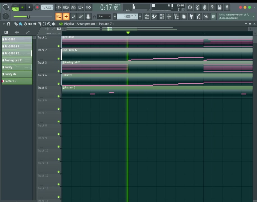The image size is (257, 202).
Task: Select Pattern 7 in the pattern picker
Action: (x=17, y=81)
